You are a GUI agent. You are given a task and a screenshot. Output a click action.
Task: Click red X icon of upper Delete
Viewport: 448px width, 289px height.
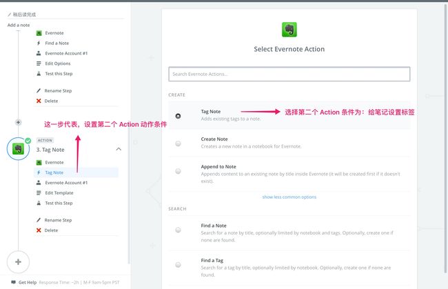(x=39, y=101)
